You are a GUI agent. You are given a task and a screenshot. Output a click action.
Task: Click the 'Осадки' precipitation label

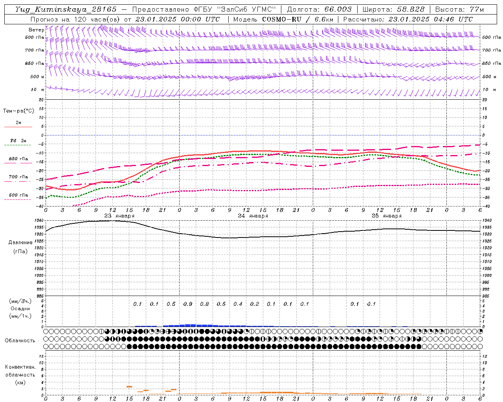[x=20, y=309]
